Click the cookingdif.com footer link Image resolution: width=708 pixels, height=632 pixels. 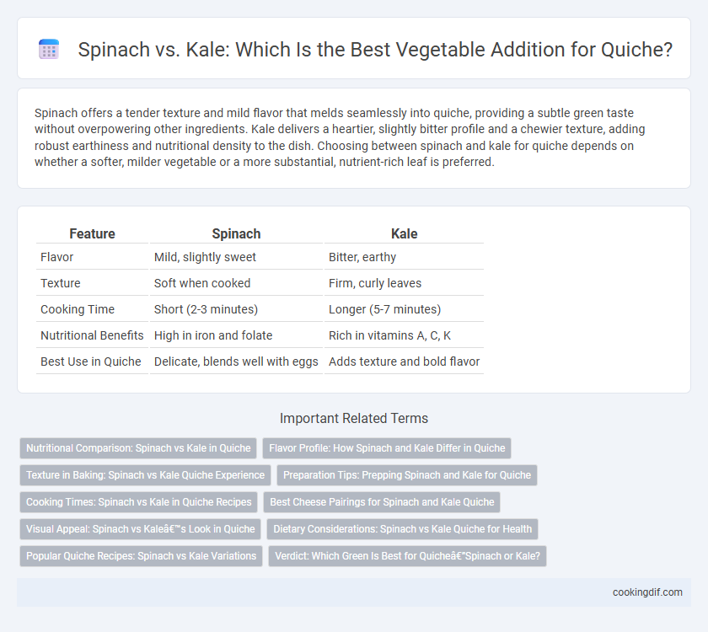[x=647, y=592]
